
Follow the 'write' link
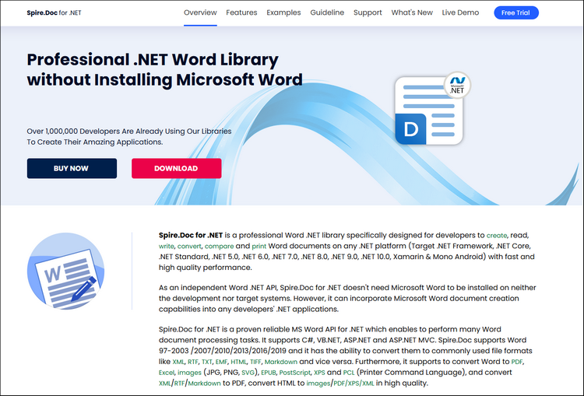[x=166, y=246]
